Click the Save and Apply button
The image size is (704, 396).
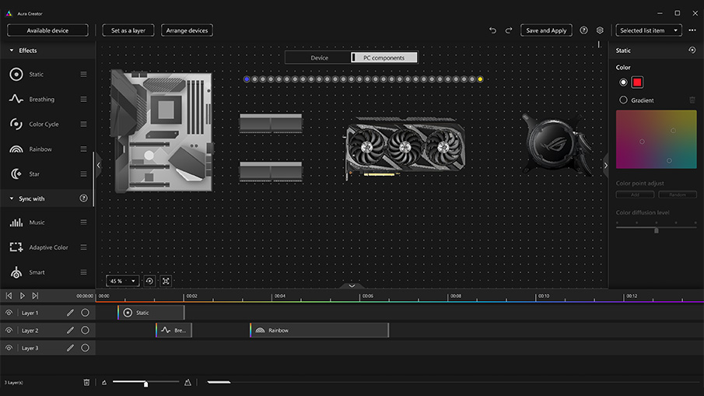(x=546, y=30)
